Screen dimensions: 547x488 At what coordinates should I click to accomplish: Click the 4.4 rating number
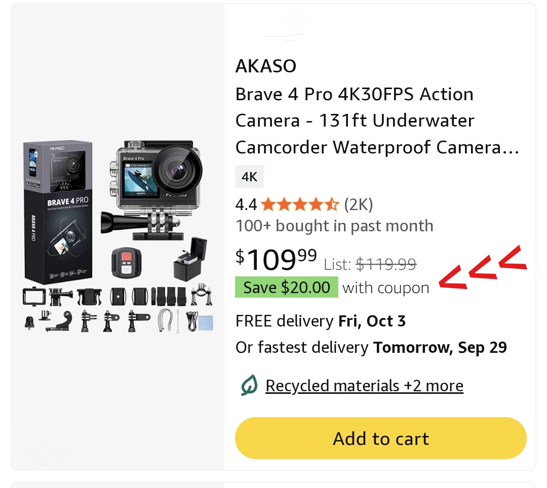(x=246, y=205)
